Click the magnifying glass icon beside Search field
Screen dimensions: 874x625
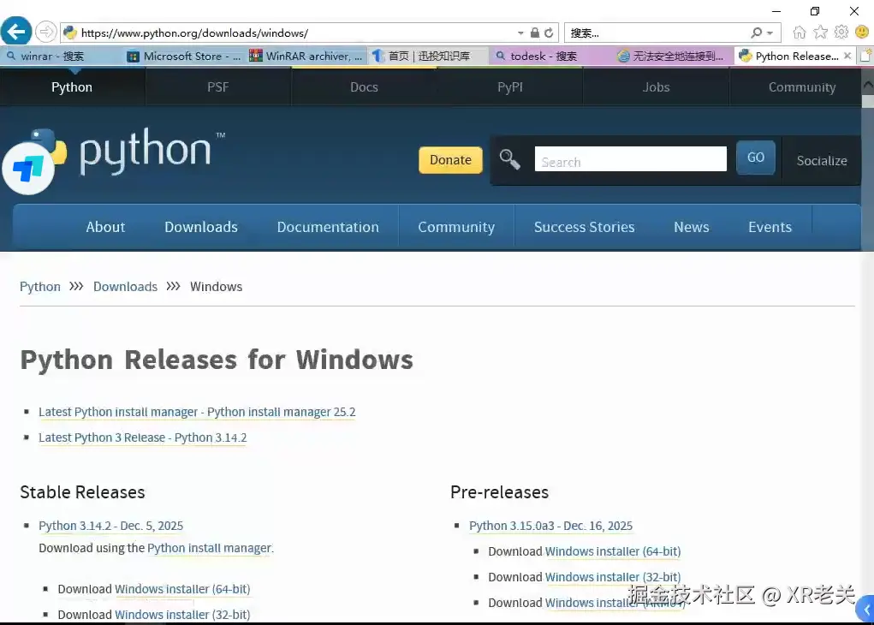coord(509,159)
